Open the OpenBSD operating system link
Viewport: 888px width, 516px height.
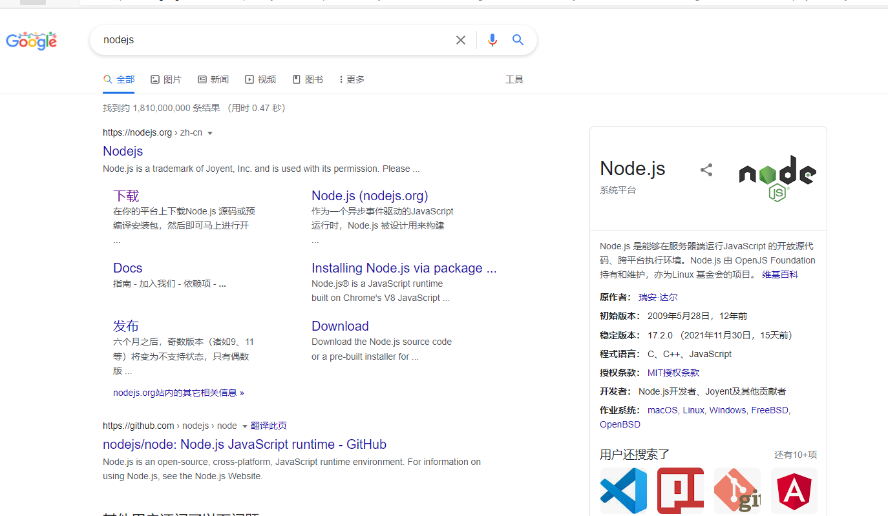(620, 424)
